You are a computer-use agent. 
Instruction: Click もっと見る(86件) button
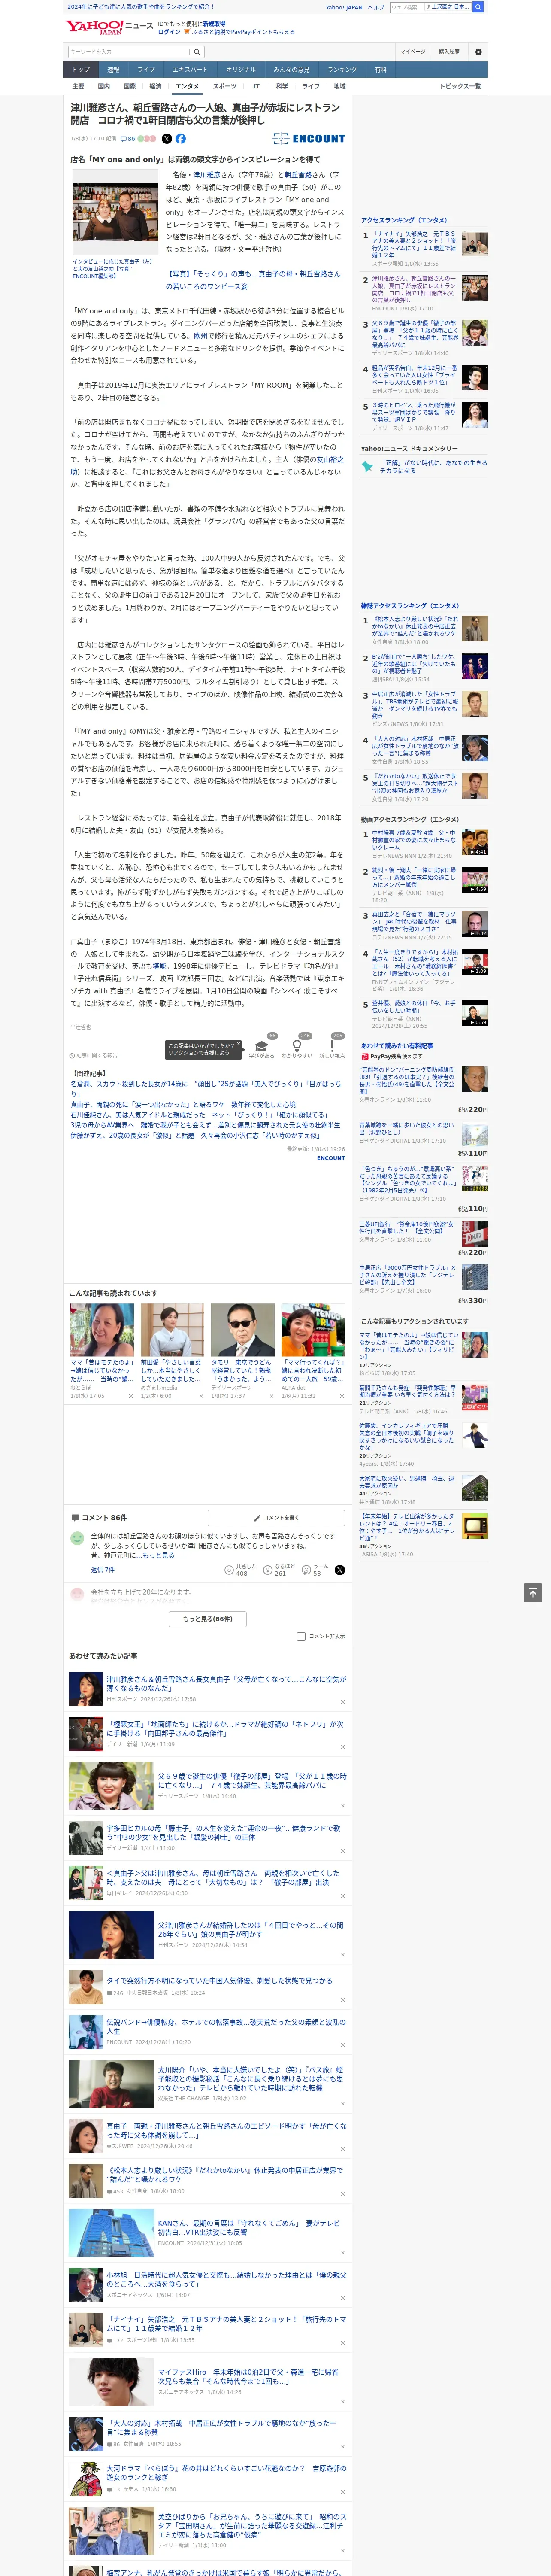pos(208,1618)
